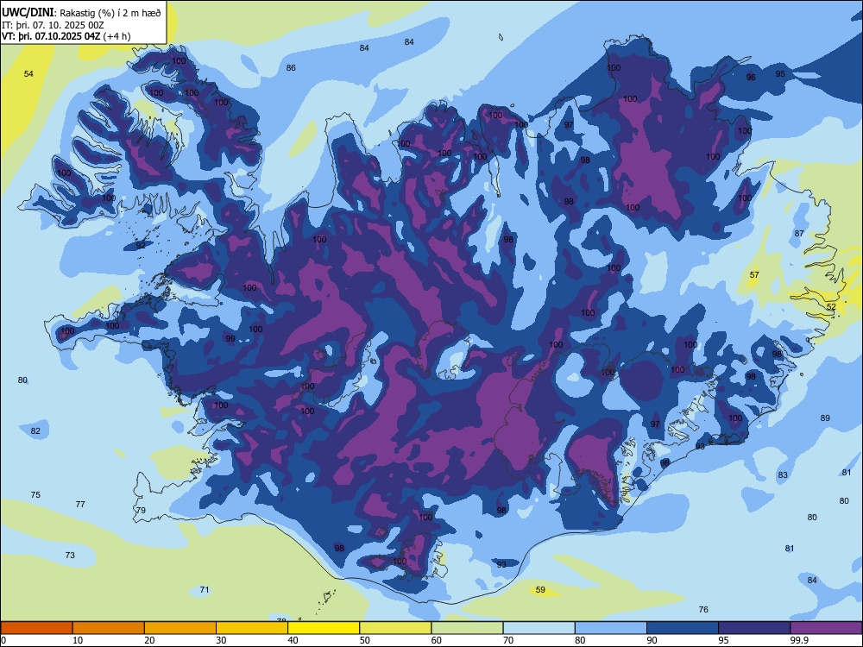Select the 80–90 blue legend swatch
Viewport: 863px width, 647px height.
611,628
